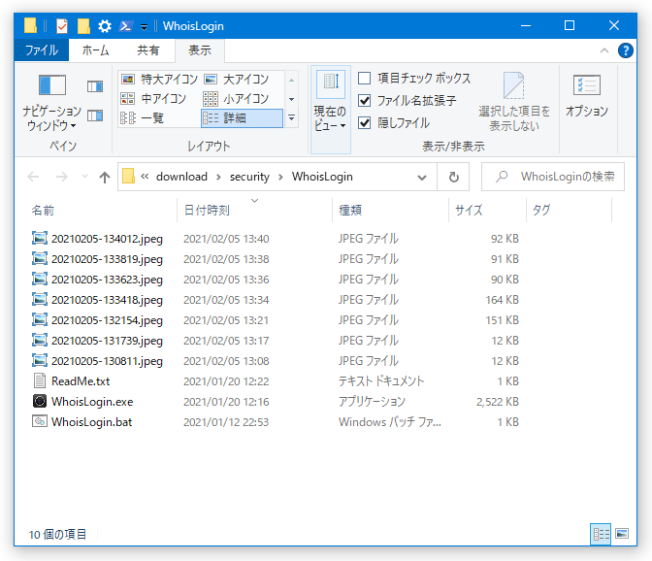The image size is (652, 561).
Task: Sort by 種類 column header
Action: point(390,211)
